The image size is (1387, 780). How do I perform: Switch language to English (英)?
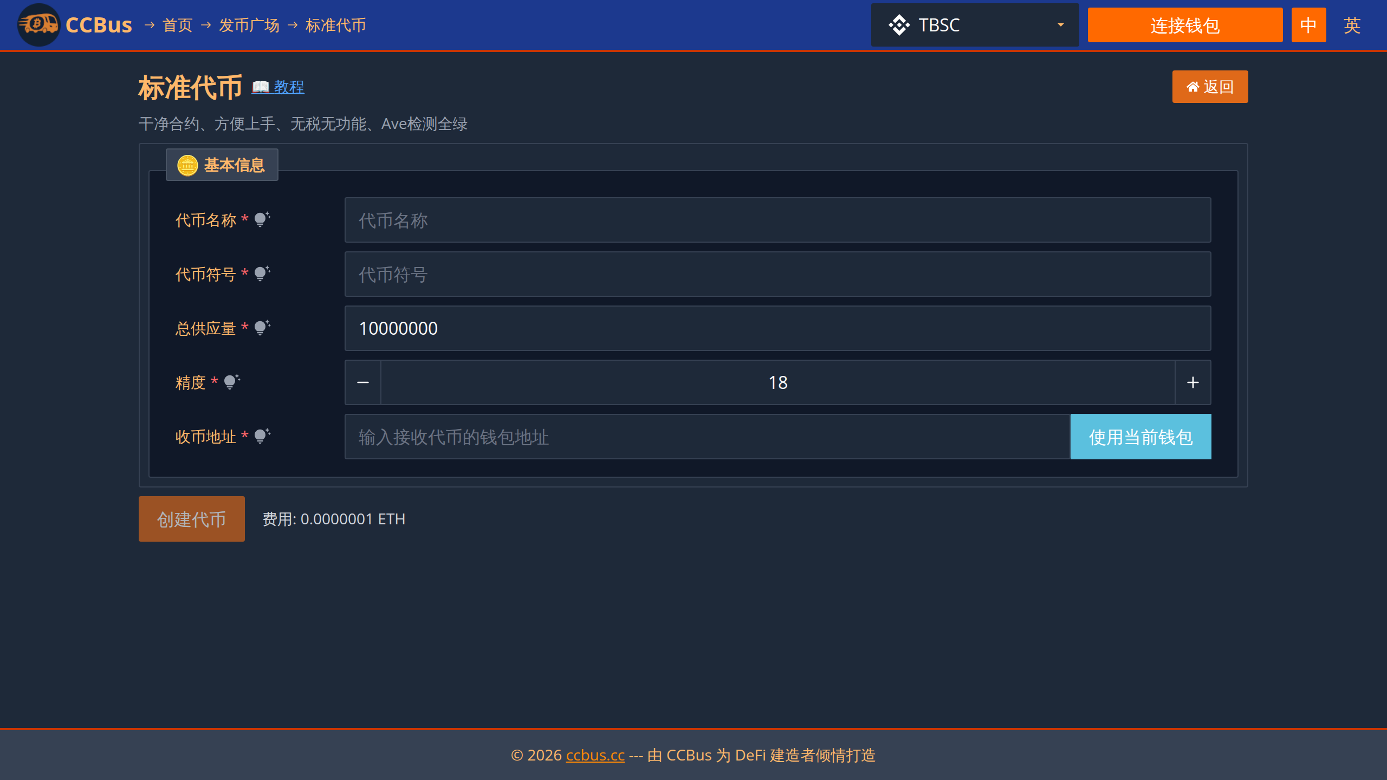1352,25
